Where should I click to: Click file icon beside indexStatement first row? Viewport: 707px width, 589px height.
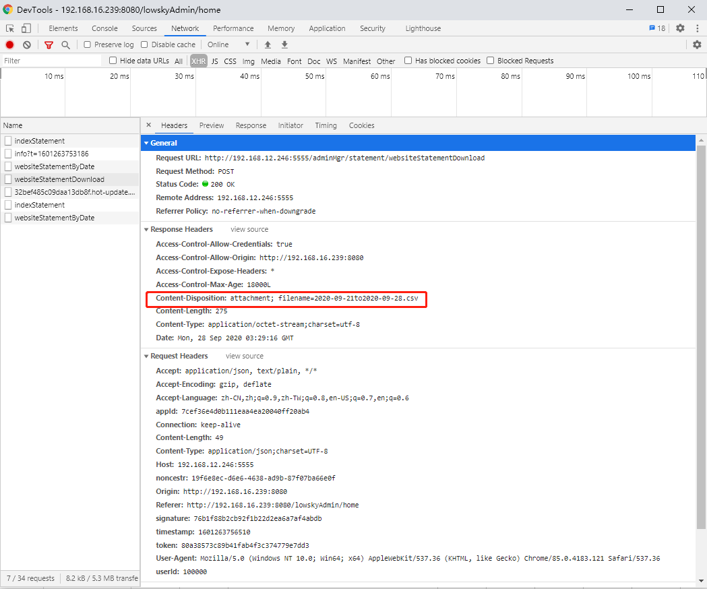pos(8,141)
